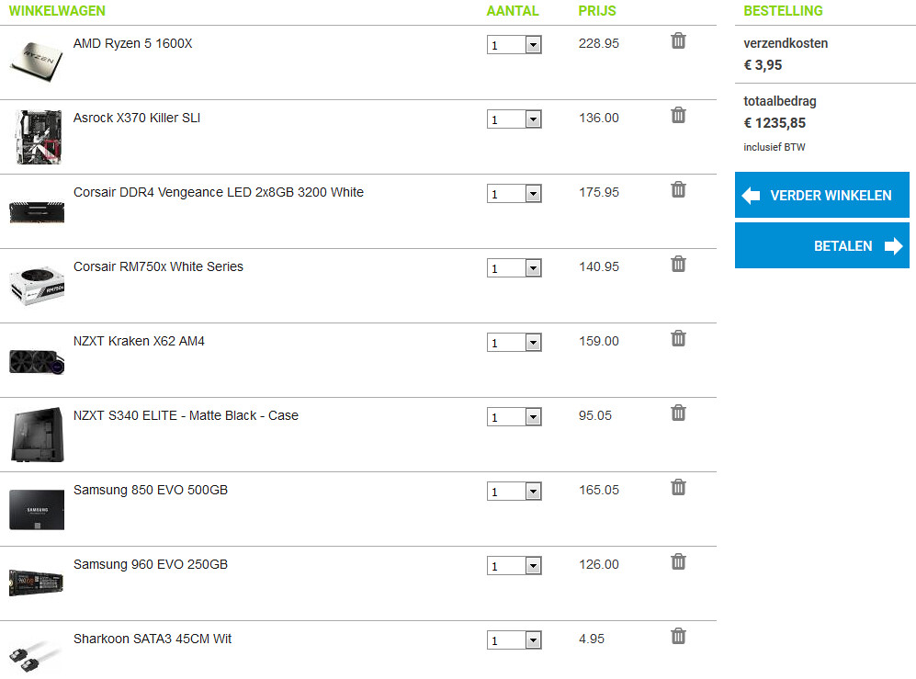Open NZXT S340 ELITE - Matte Black - Case name
Screen dimensions: 916x679
(x=186, y=415)
